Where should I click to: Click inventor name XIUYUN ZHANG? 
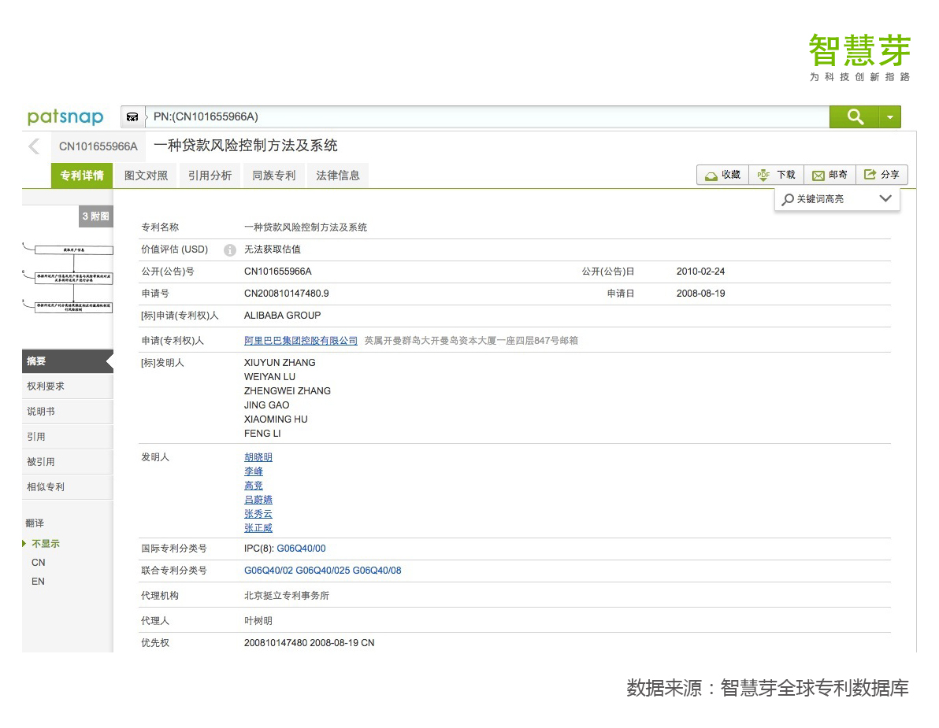pos(280,363)
